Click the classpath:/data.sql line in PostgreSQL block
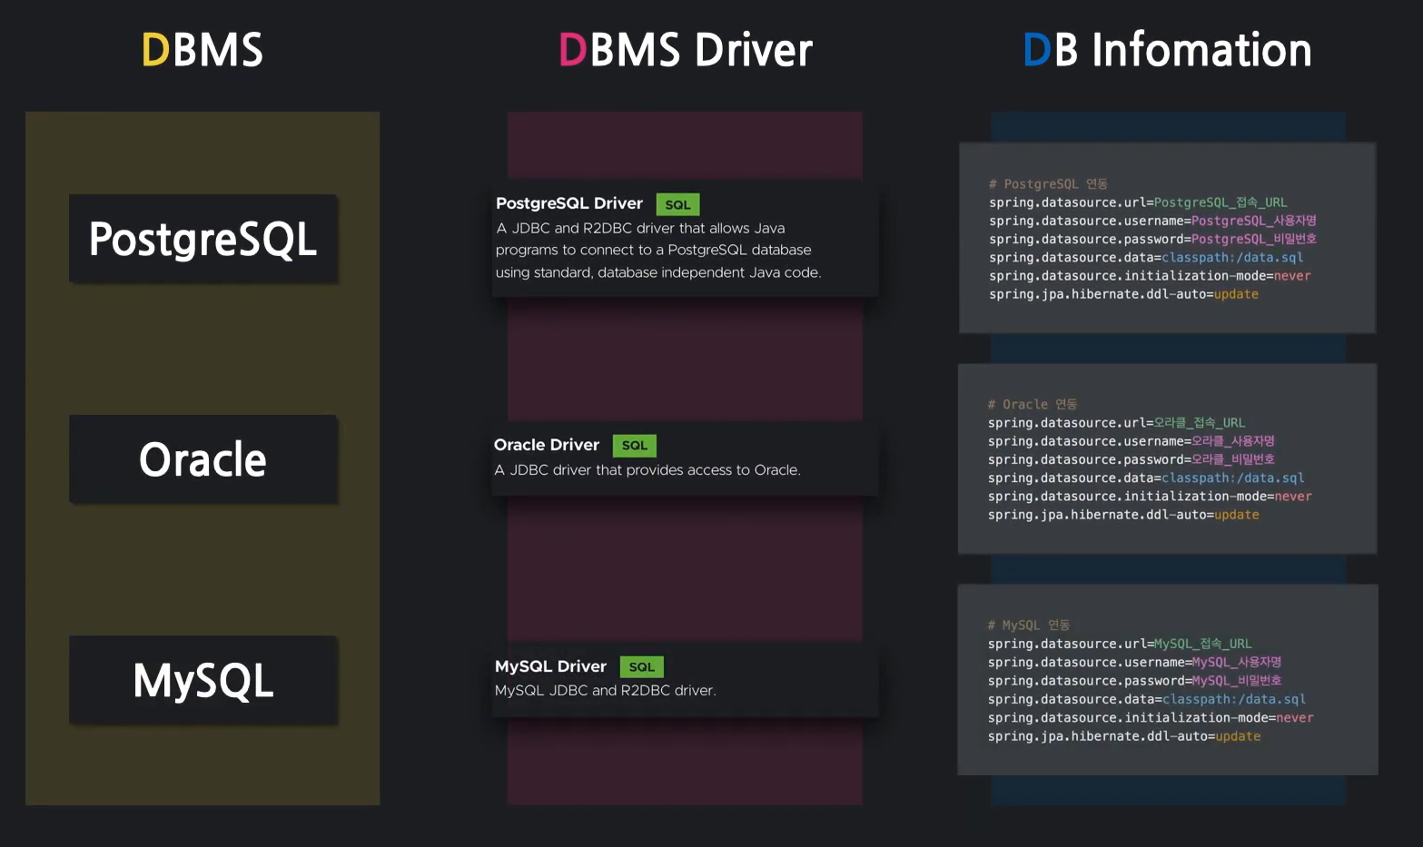The height and width of the screenshot is (847, 1423). 1146,258
